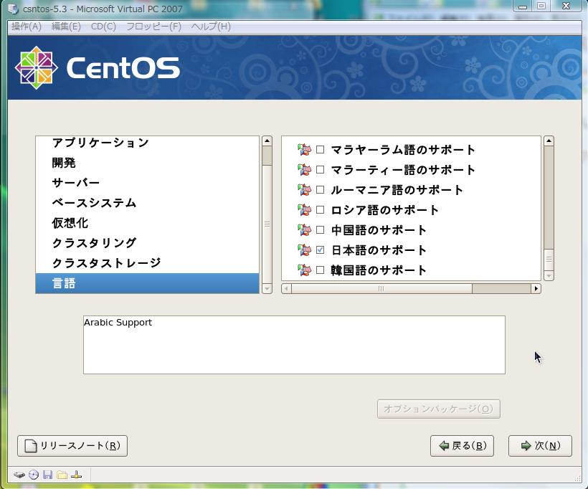This screenshot has height=489, width=588.
Task: Select the サーバー category in the list
Action: click(75, 183)
